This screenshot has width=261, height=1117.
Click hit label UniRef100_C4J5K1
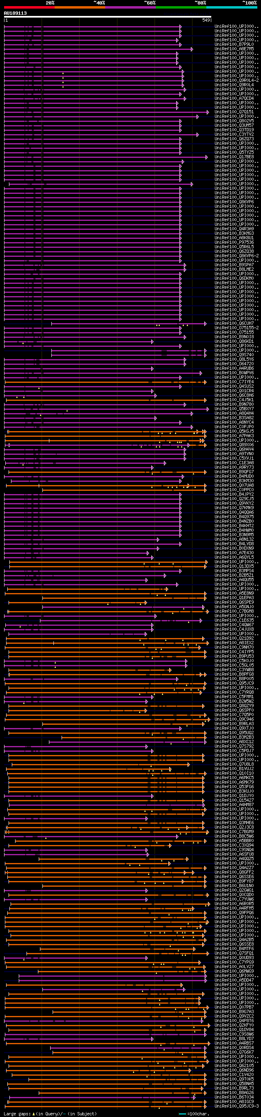click(234, 400)
